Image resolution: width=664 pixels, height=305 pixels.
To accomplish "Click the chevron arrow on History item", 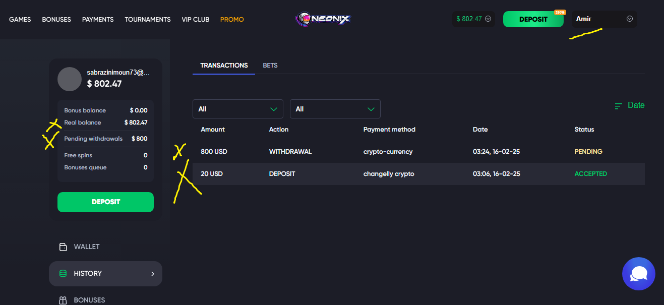I will [153, 274].
